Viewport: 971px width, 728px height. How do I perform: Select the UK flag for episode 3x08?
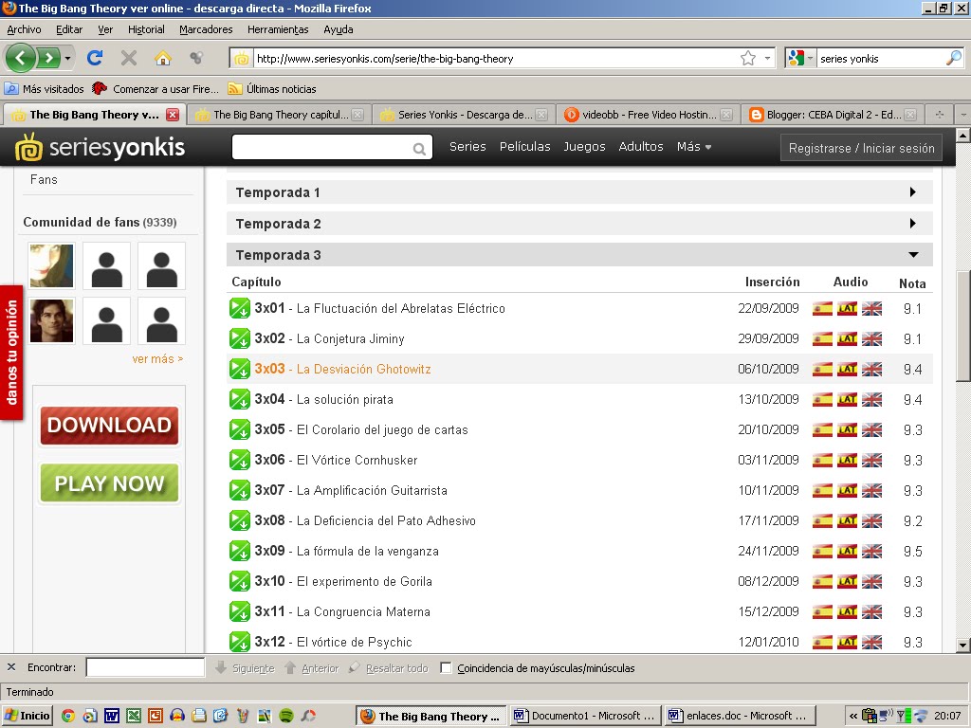tap(872, 520)
